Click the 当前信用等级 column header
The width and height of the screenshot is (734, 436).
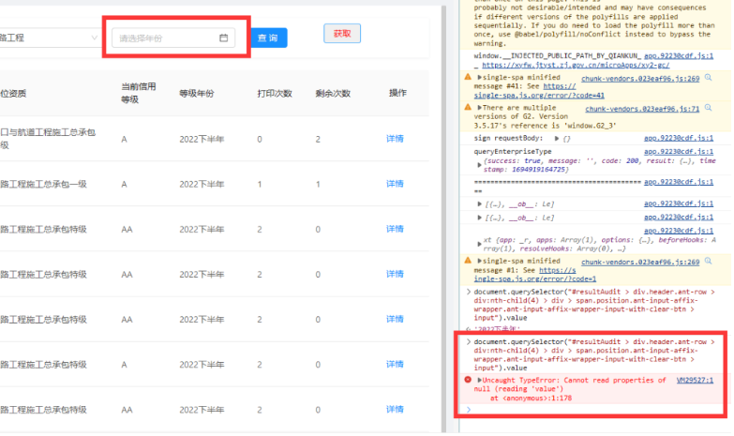click(x=139, y=93)
